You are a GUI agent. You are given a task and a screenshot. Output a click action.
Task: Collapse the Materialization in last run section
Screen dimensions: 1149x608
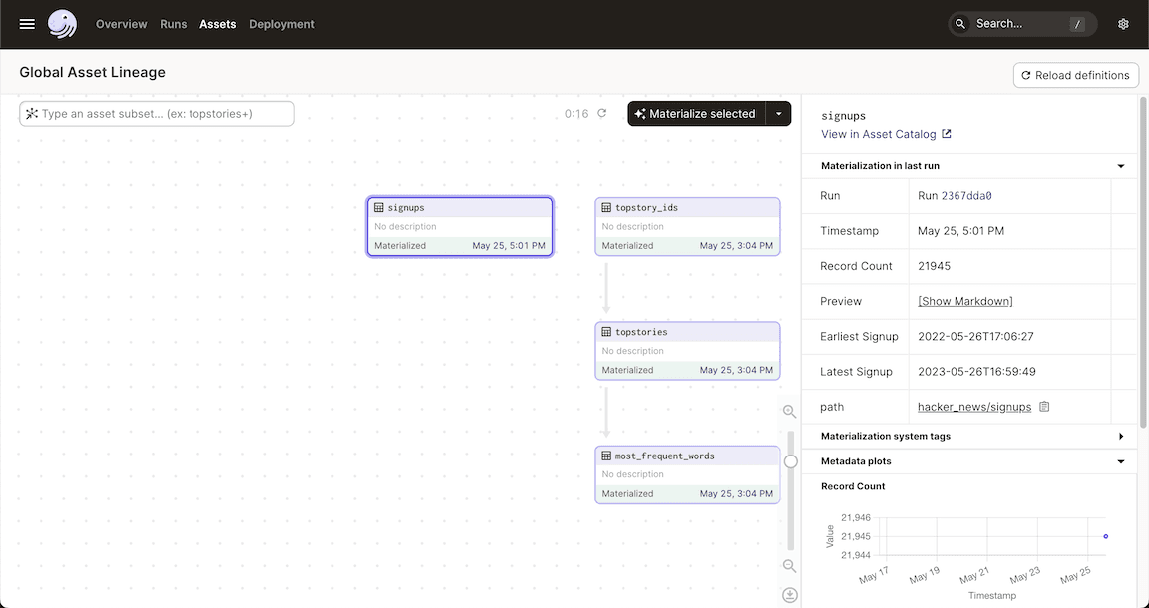pos(1120,165)
